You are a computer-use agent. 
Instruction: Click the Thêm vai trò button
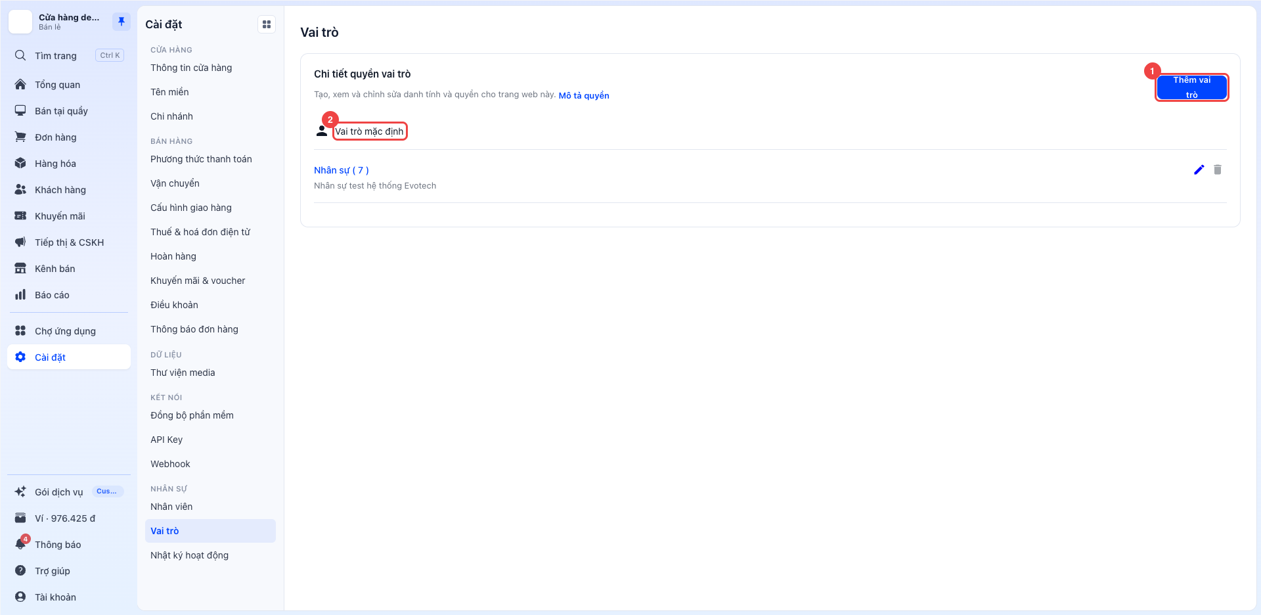point(1191,87)
